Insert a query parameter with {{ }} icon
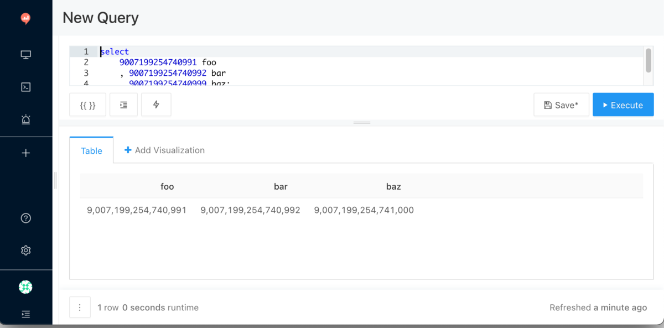The image size is (664, 328). 87,105
